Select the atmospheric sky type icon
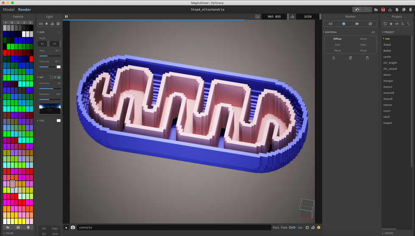Image resolution: width=415 pixels, height=236 pixels. (x=55, y=77)
